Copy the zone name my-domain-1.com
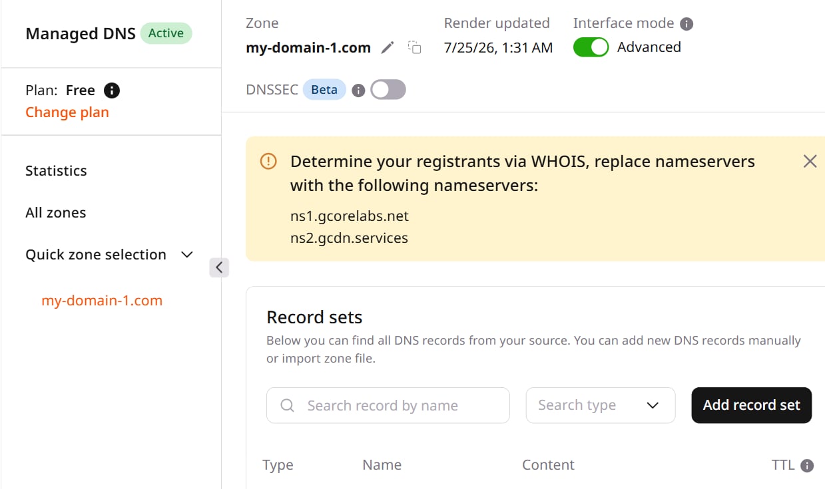The height and width of the screenshot is (489, 825). tap(415, 47)
